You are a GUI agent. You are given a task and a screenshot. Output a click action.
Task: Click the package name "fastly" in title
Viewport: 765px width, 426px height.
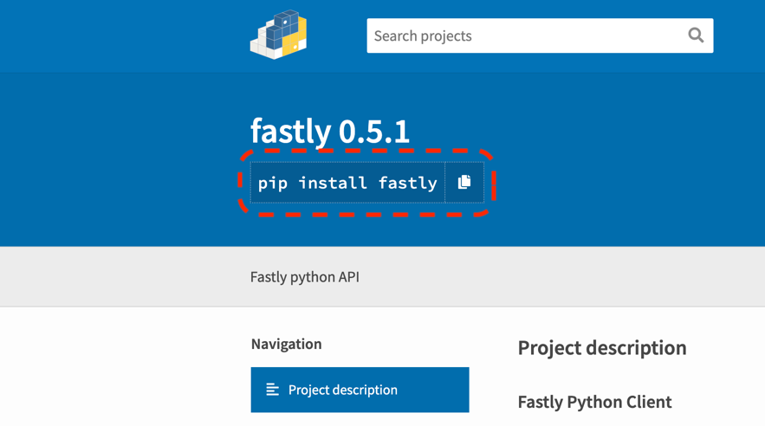(x=291, y=132)
